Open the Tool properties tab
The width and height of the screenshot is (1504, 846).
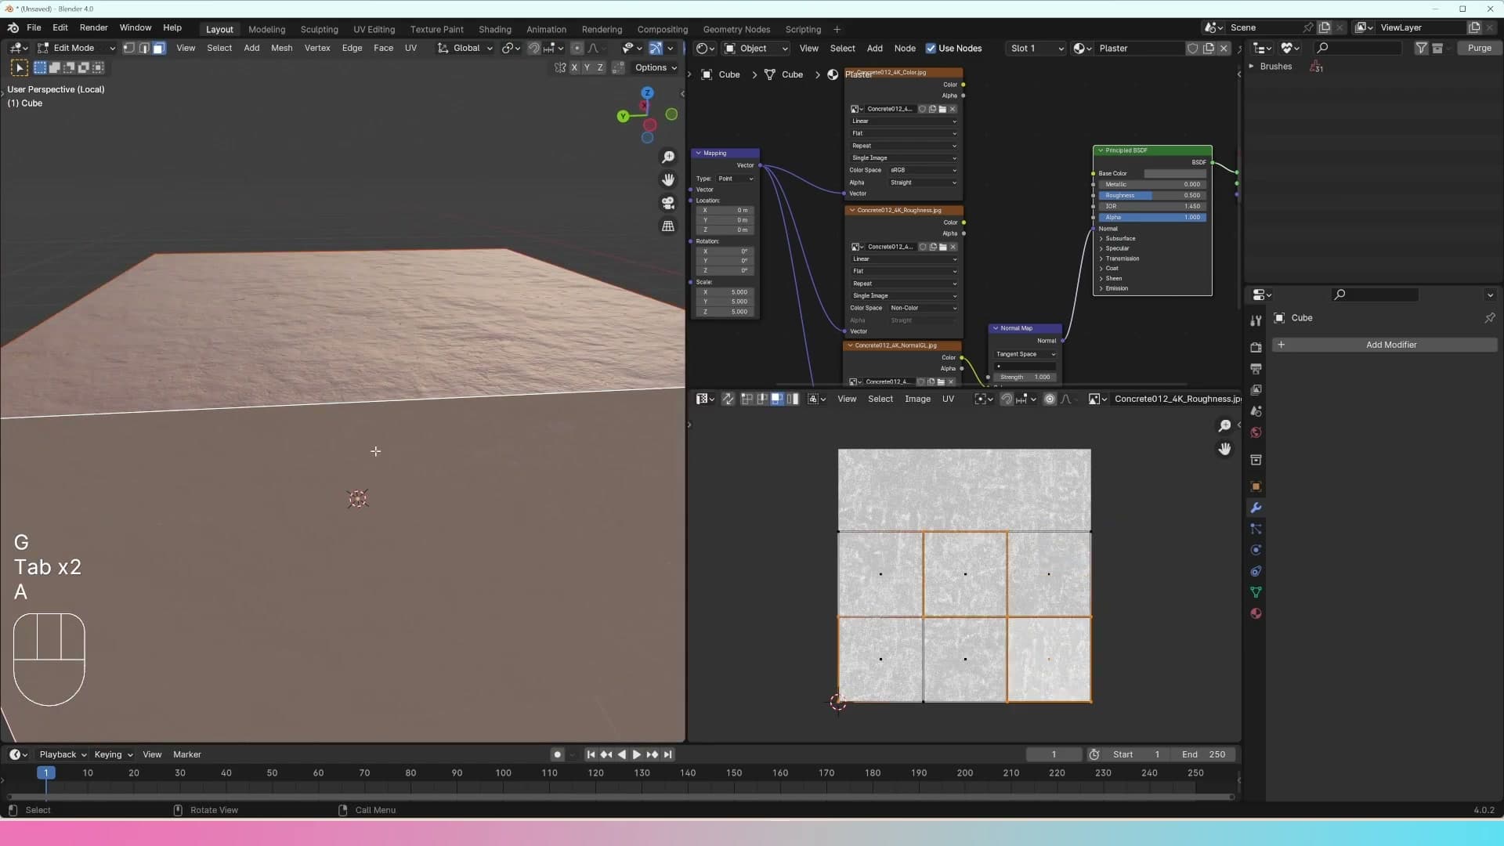pyautogui.click(x=1256, y=320)
